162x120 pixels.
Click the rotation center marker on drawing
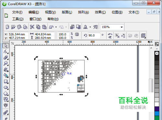point(61,77)
